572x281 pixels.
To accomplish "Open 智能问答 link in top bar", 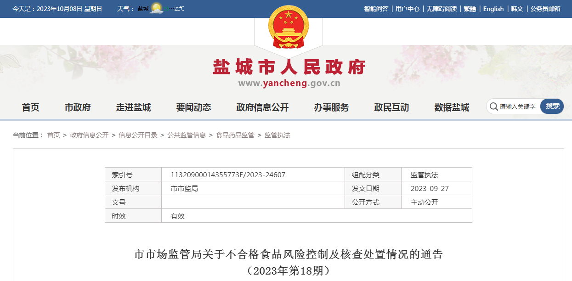I will point(376,9).
